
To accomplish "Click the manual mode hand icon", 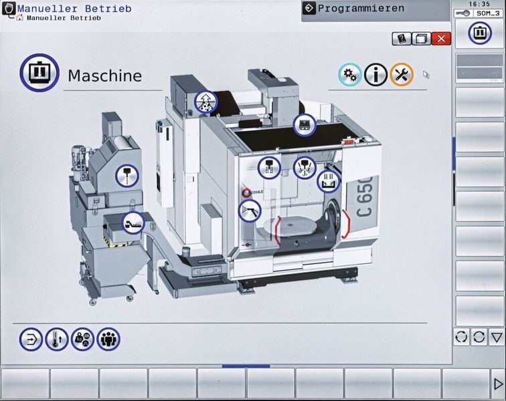I will [x=9, y=9].
